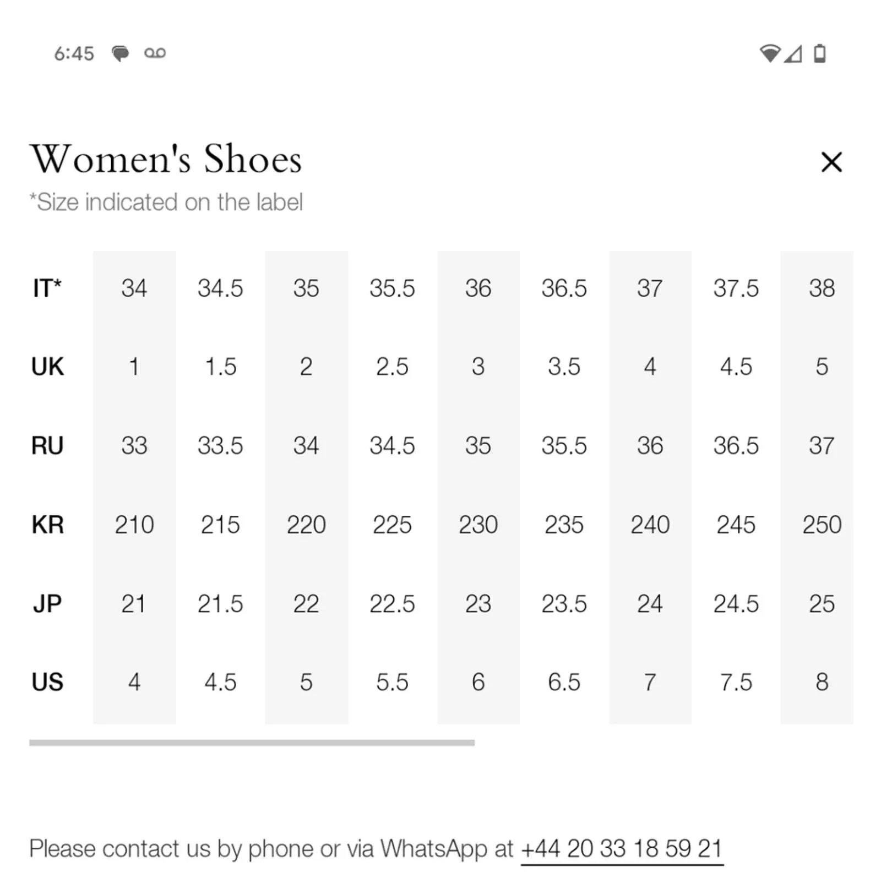Tap the voicemail notification icon
This screenshot has width=881, height=878.
tap(155, 53)
